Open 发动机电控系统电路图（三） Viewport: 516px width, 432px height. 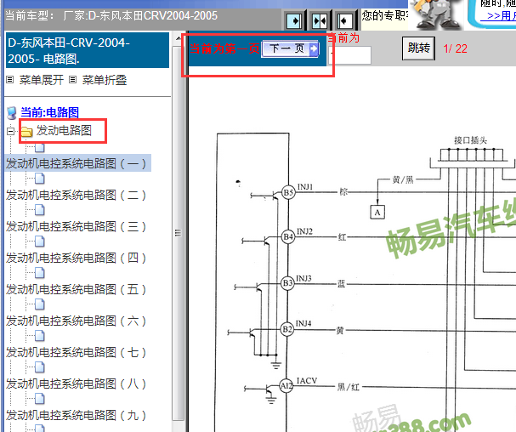pos(76,226)
